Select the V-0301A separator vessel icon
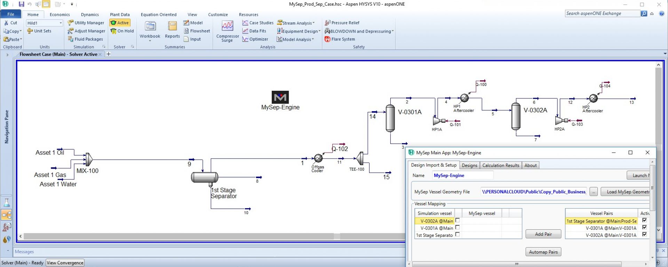Image resolution: width=668 pixels, height=267 pixels. click(390, 118)
